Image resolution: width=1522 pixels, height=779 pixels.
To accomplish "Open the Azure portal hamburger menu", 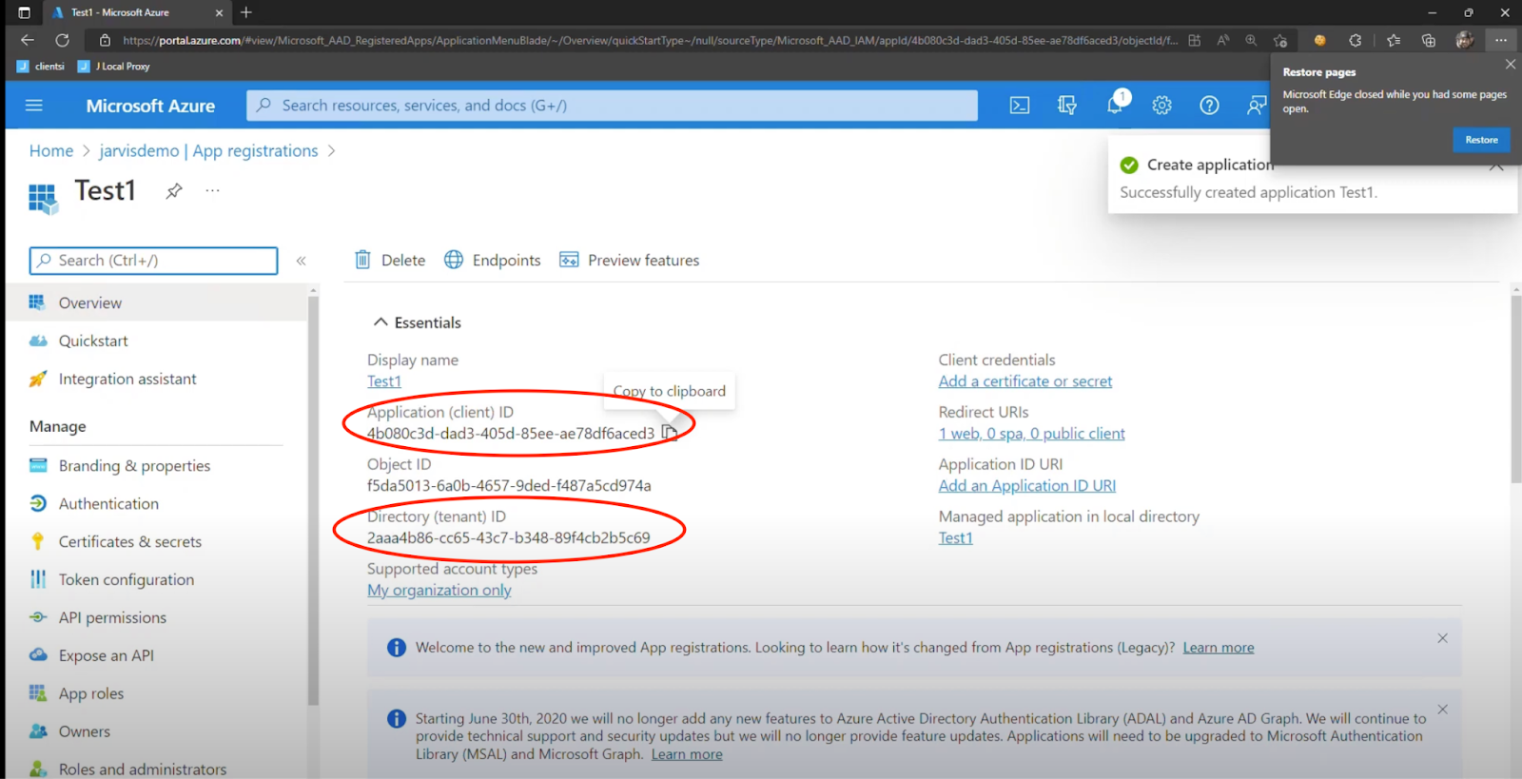I will click(34, 106).
